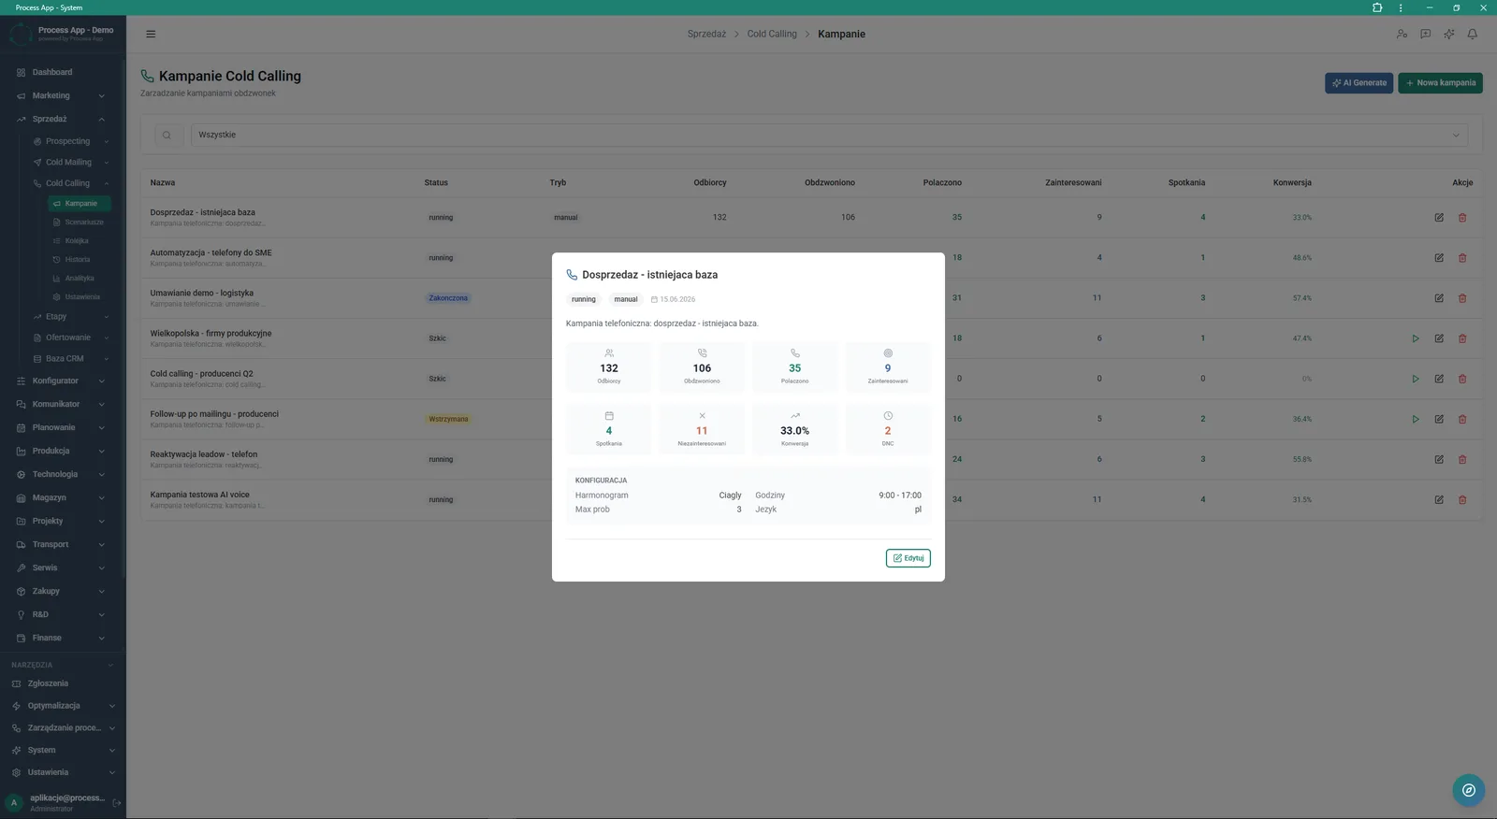
Task: Open Analityka under Cold Calling
Action: click(80, 278)
